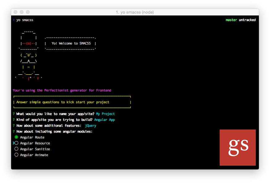
Task: Click the pink 'Perfectionist generator for Frontend' line
Action: click(x=62, y=90)
